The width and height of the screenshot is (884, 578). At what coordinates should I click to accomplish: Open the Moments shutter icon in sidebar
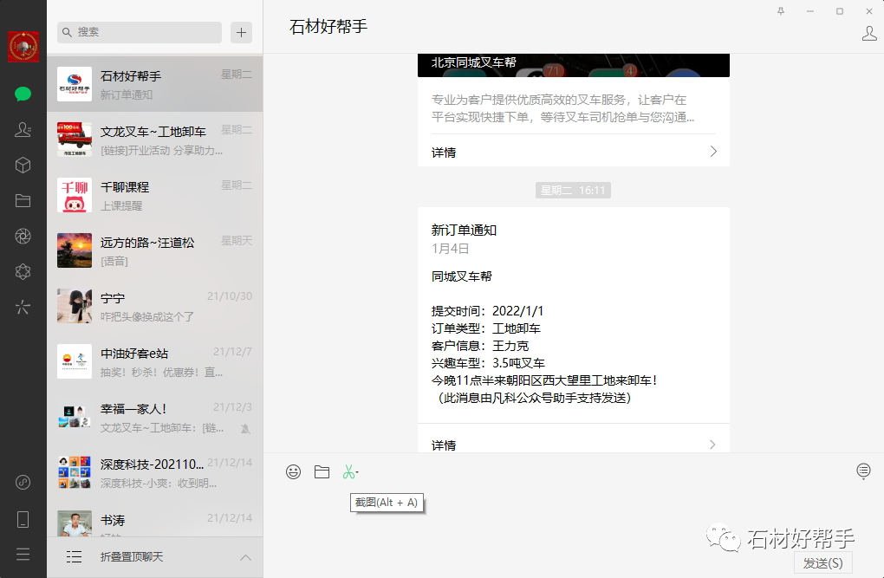(x=23, y=237)
